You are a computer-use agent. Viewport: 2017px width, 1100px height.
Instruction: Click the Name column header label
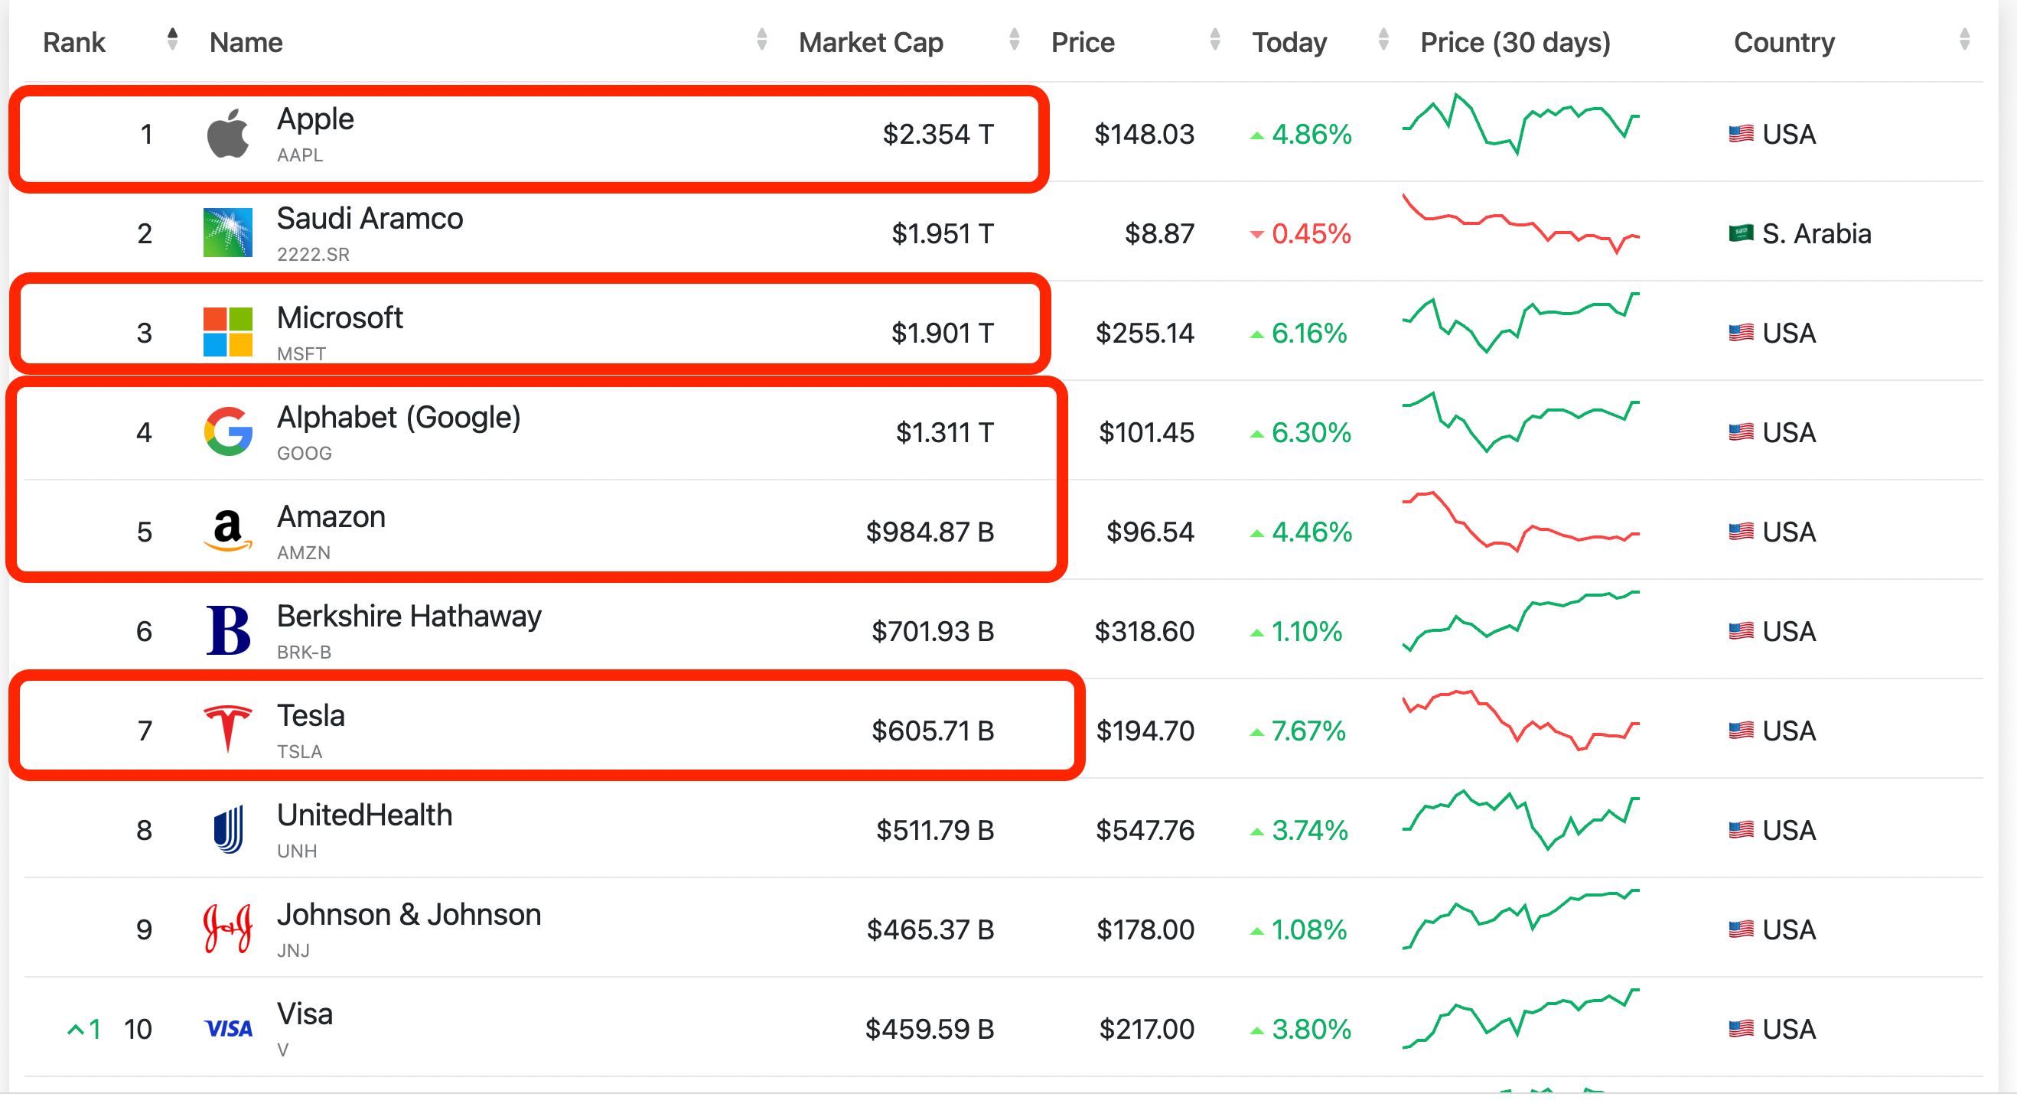click(x=246, y=42)
